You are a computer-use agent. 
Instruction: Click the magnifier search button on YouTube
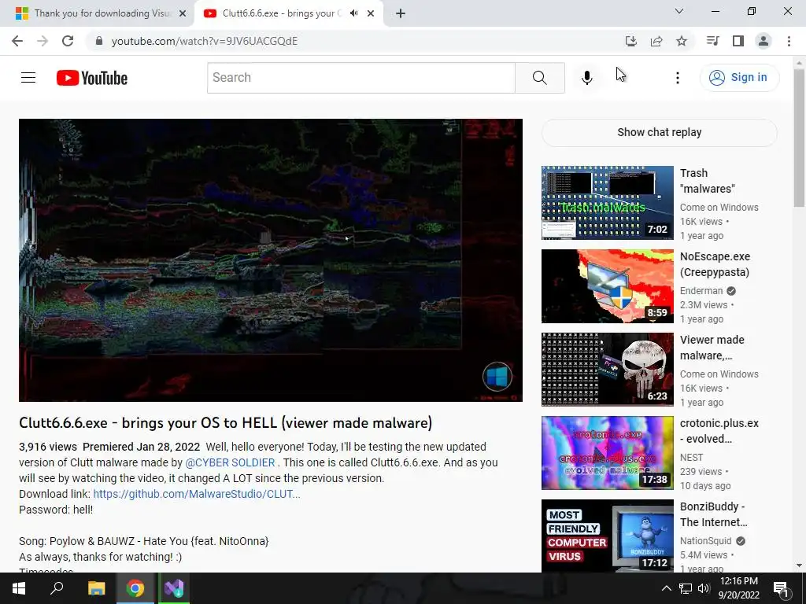pyautogui.click(x=540, y=78)
